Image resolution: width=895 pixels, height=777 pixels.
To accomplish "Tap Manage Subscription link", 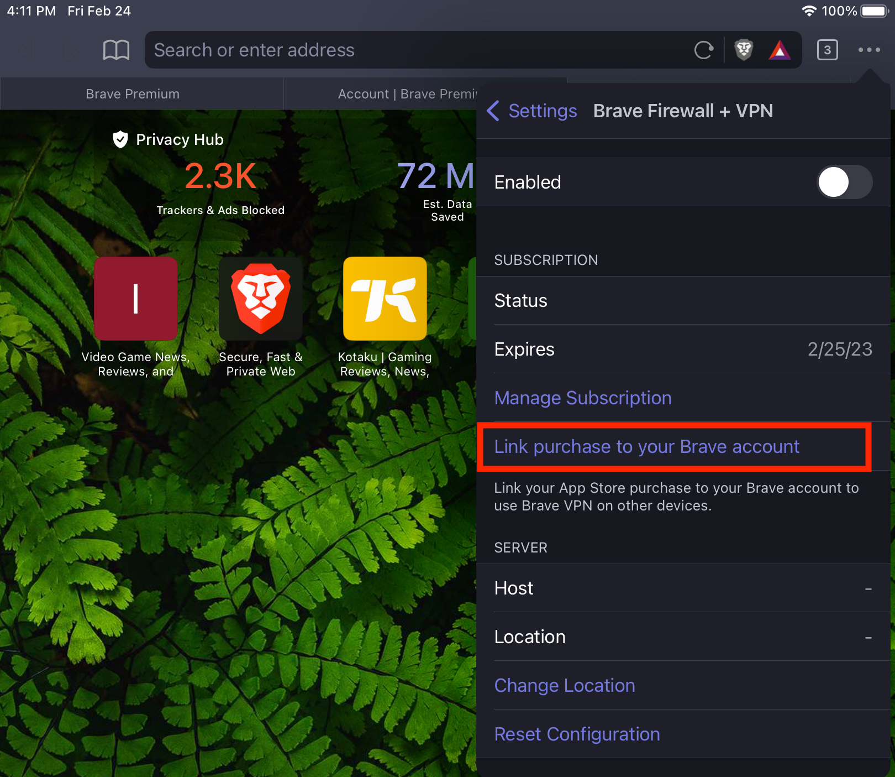I will (583, 398).
